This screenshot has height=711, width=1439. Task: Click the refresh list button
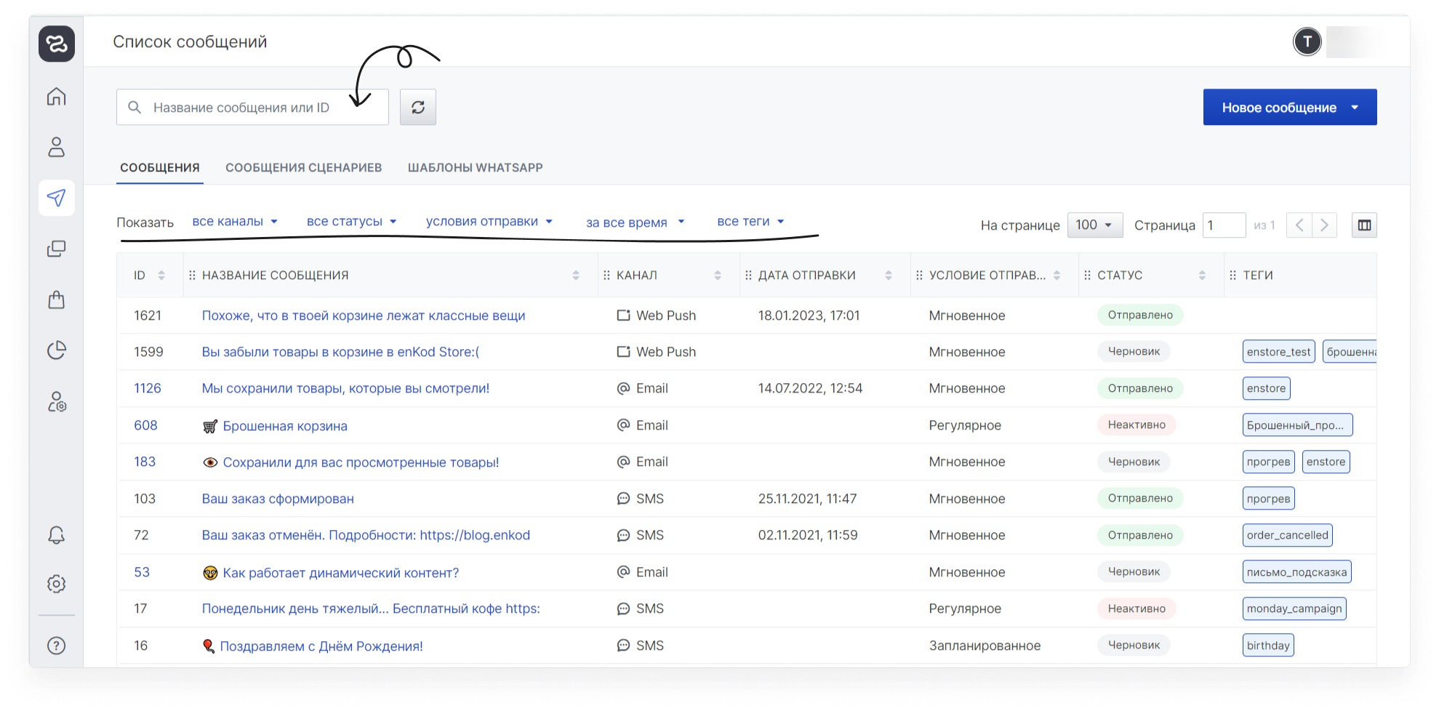coord(418,108)
